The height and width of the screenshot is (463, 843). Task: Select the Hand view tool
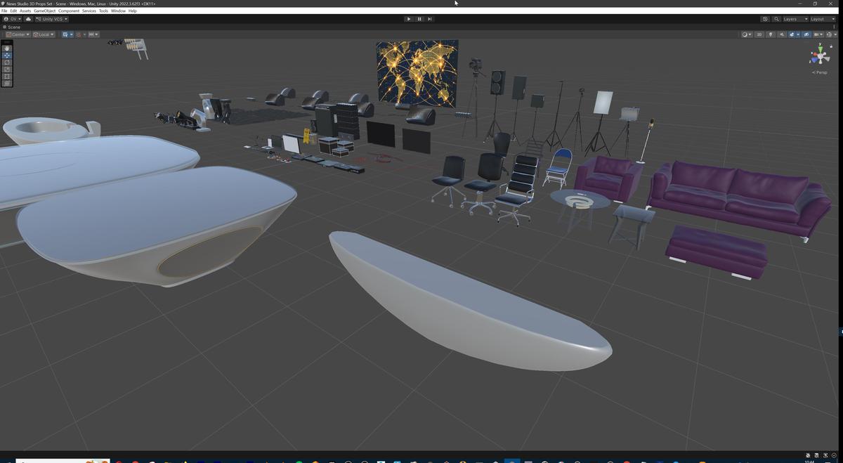click(x=7, y=48)
